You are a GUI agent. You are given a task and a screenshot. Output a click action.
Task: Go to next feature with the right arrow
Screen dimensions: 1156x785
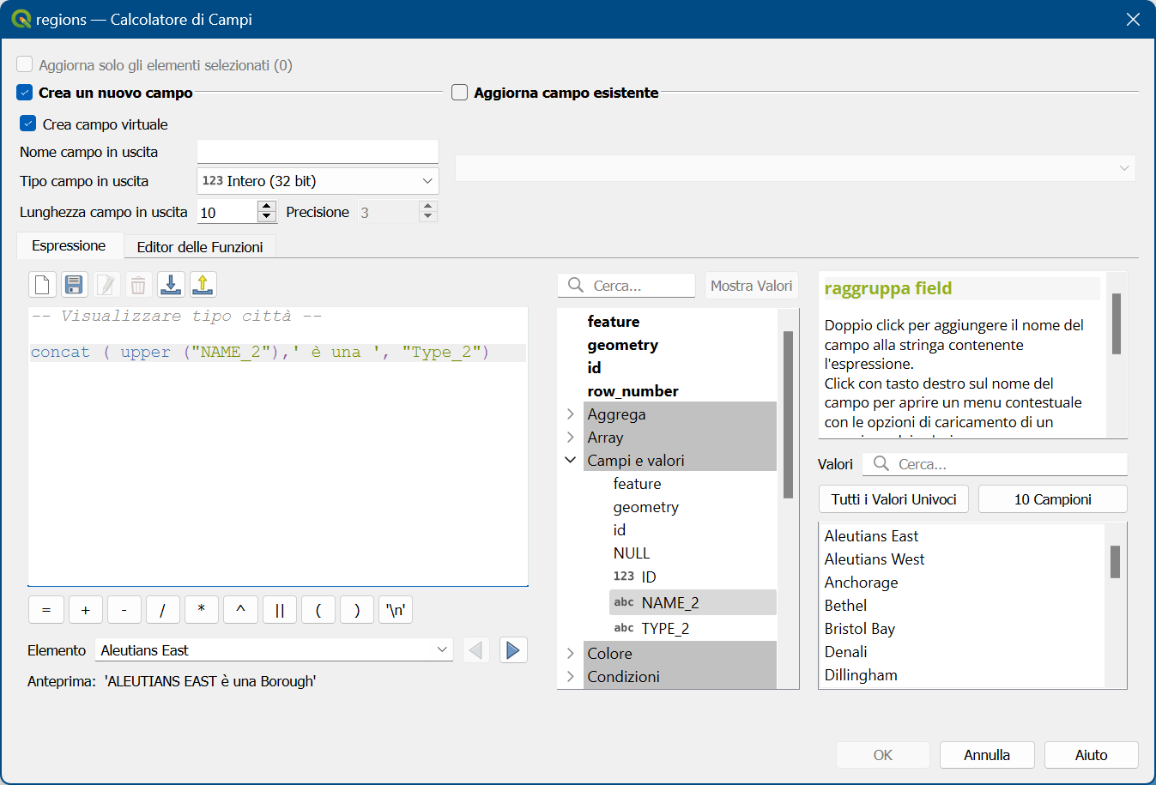(513, 650)
